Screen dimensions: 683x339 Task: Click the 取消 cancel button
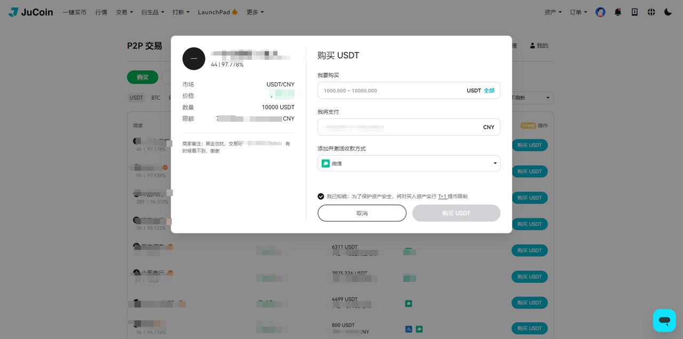362,213
